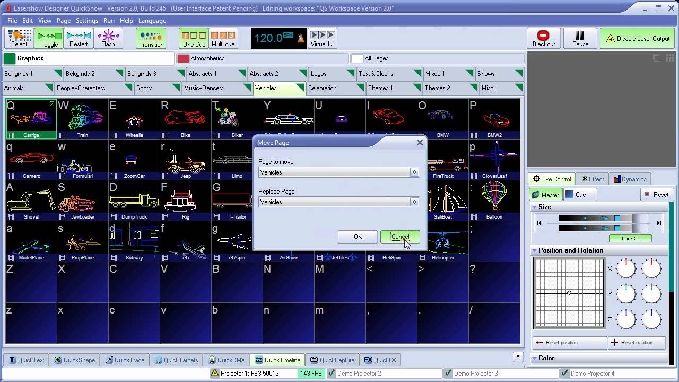
Task: Trigger the Subway cue thumbnail
Action: (x=134, y=241)
